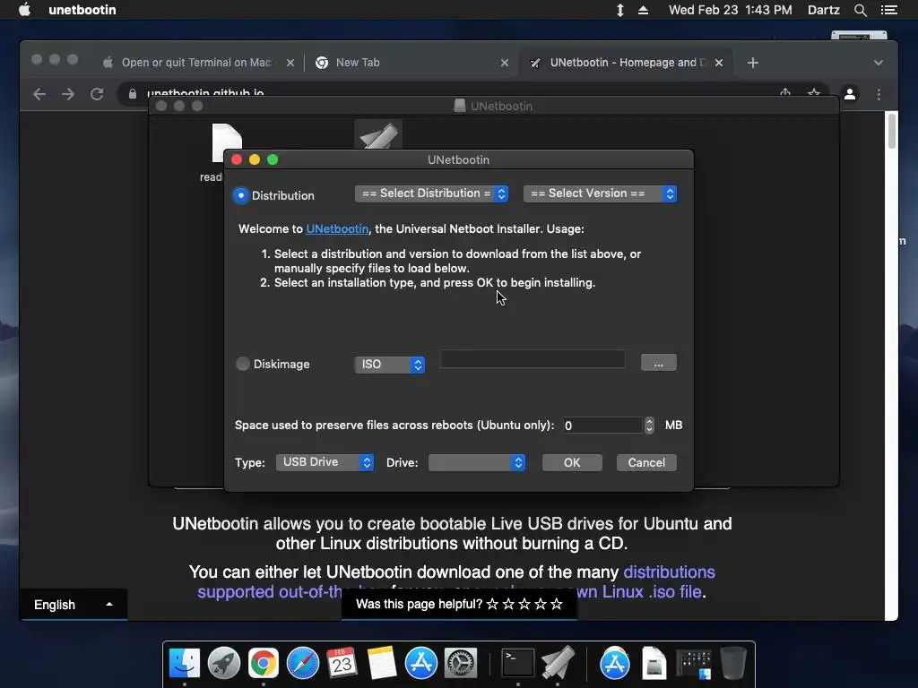Click the eject icon in menu bar

point(643,10)
